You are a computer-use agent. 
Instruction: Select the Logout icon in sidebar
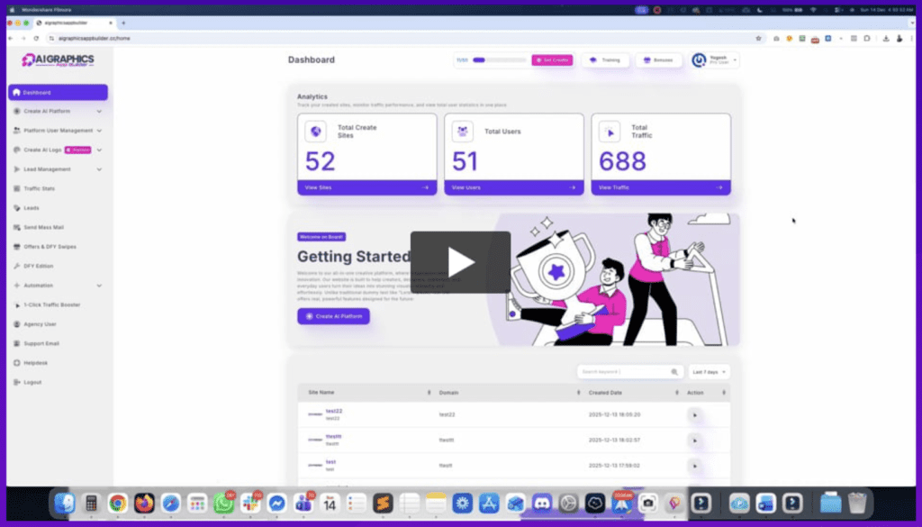point(16,382)
